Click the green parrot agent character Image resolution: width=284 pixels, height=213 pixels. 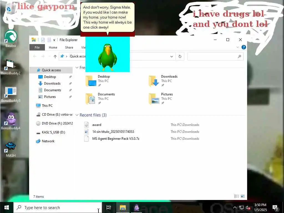tap(107, 57)
